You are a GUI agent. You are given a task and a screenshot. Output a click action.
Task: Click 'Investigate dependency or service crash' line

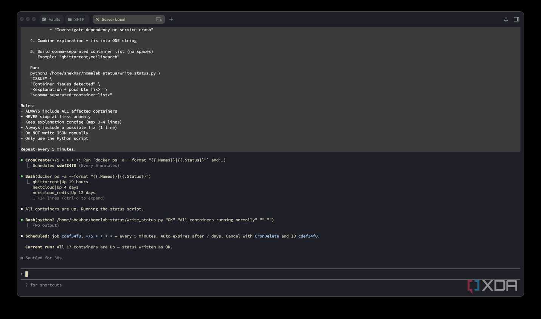(x=104, y=30)
